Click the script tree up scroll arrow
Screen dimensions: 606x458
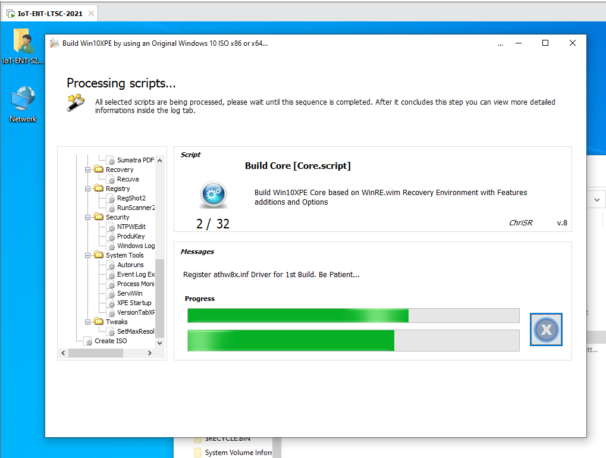[x=159, y=161]
